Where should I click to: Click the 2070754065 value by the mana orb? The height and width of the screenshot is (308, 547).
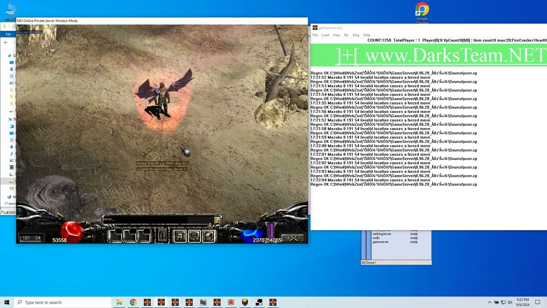click(267, 240)
